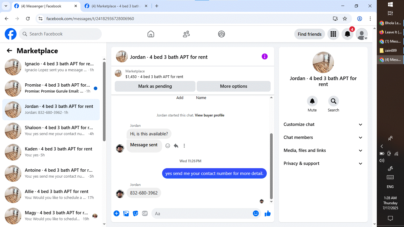The height and width of the screenshot is (227, 404).
Task: Open View buyer profile link
Action: 209,115
